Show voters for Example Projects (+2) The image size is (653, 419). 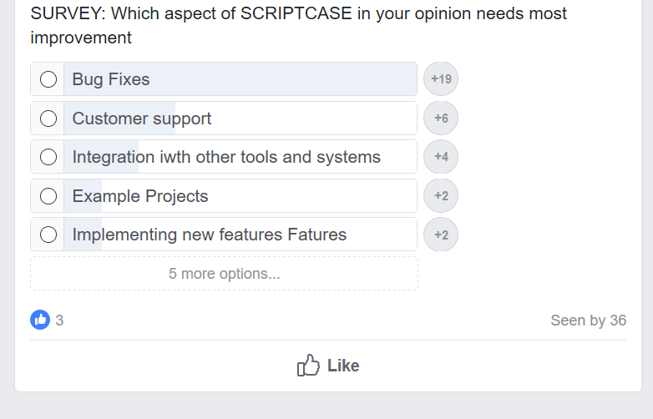[x=441, y=195]
